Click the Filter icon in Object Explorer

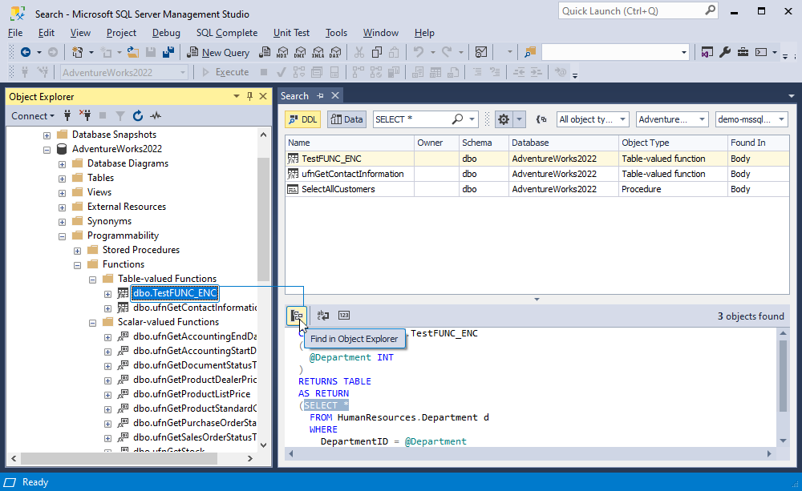point(119,116)
